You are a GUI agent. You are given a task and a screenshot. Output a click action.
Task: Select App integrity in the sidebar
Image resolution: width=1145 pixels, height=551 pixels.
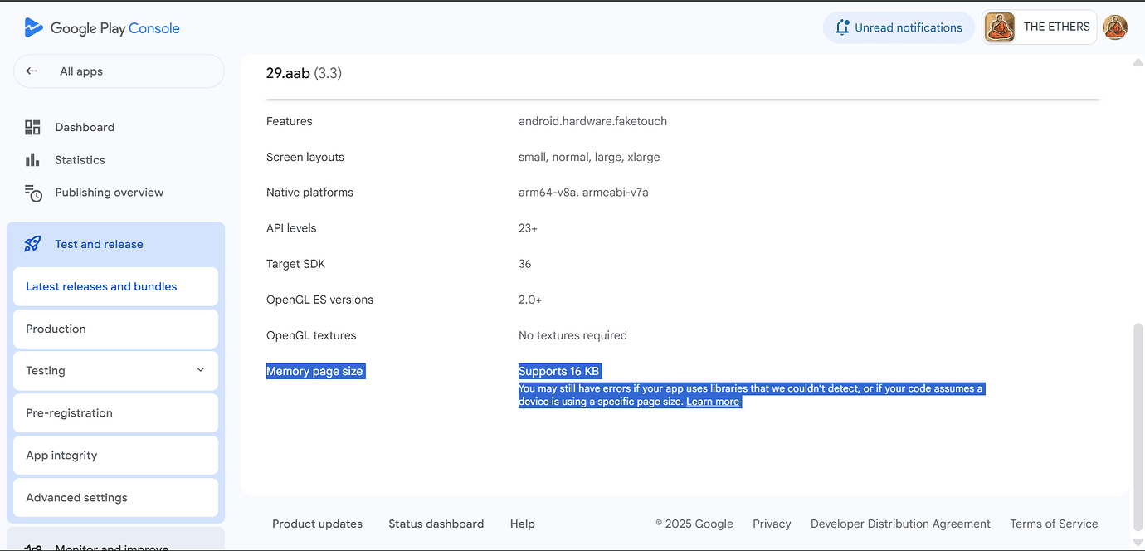(61, 456)
